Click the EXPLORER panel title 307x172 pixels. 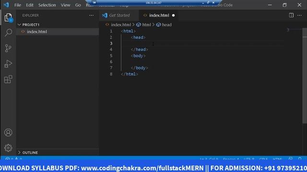pyautogui.click(x=31, y=15)
